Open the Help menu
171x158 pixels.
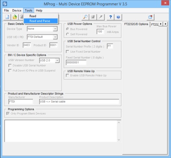[39, 10]
